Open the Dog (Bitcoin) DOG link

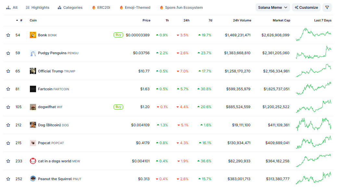click(x=53, y=125)
